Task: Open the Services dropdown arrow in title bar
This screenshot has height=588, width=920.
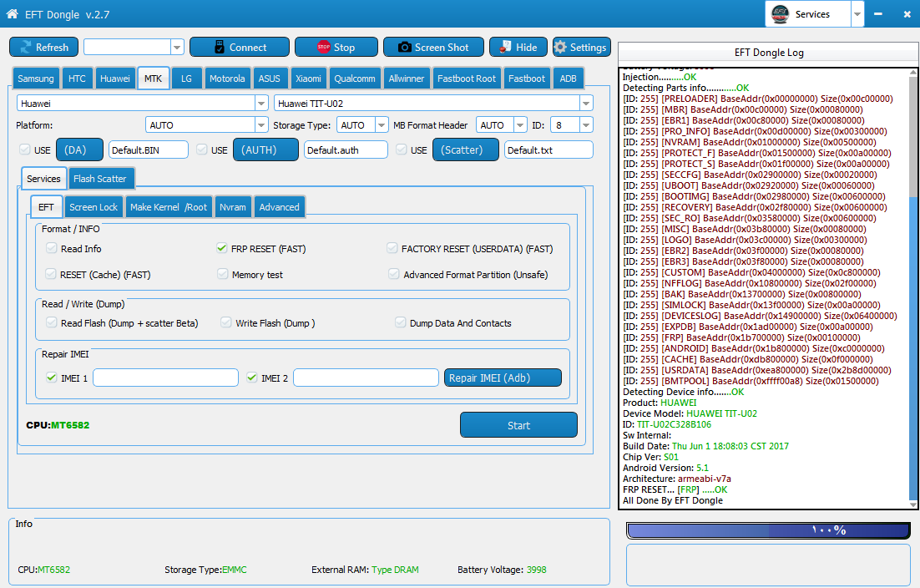Action: coord(857,14)
